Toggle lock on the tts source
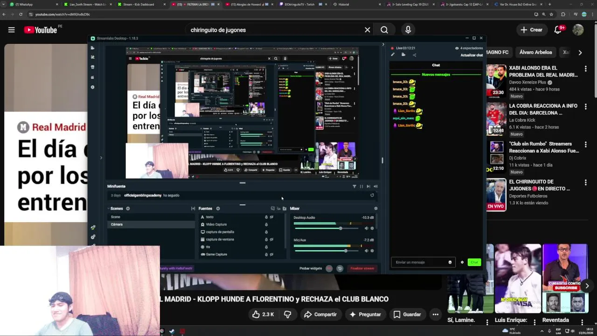 266,247
